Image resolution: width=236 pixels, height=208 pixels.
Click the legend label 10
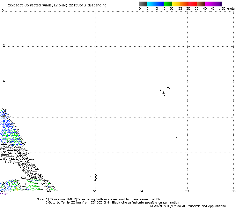coord(156,9)
